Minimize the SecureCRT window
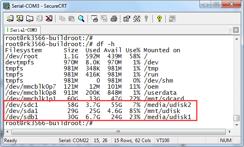This screenshot has height=147, width=244. 205,4
